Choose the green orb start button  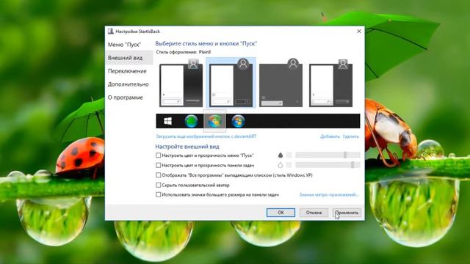[x=191, y=121]
